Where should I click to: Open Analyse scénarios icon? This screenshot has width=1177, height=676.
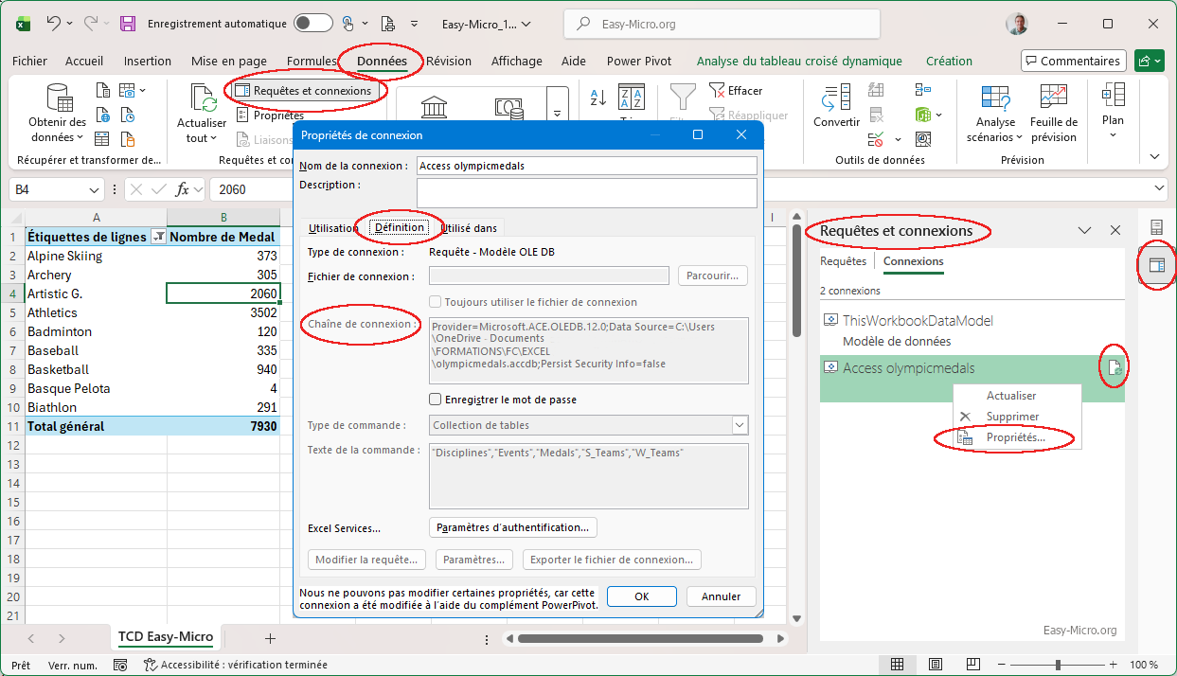995,98
